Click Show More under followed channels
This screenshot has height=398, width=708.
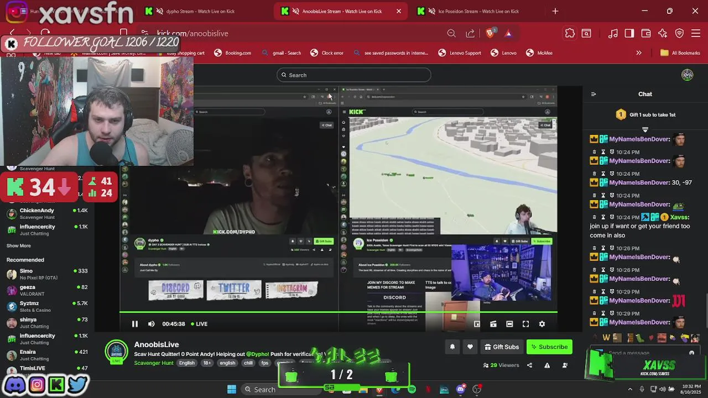18,245
